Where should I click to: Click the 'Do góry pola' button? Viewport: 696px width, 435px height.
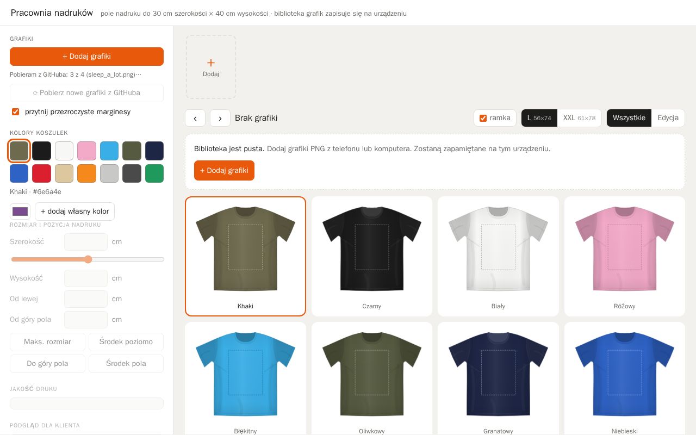click(x=47, y=364)
